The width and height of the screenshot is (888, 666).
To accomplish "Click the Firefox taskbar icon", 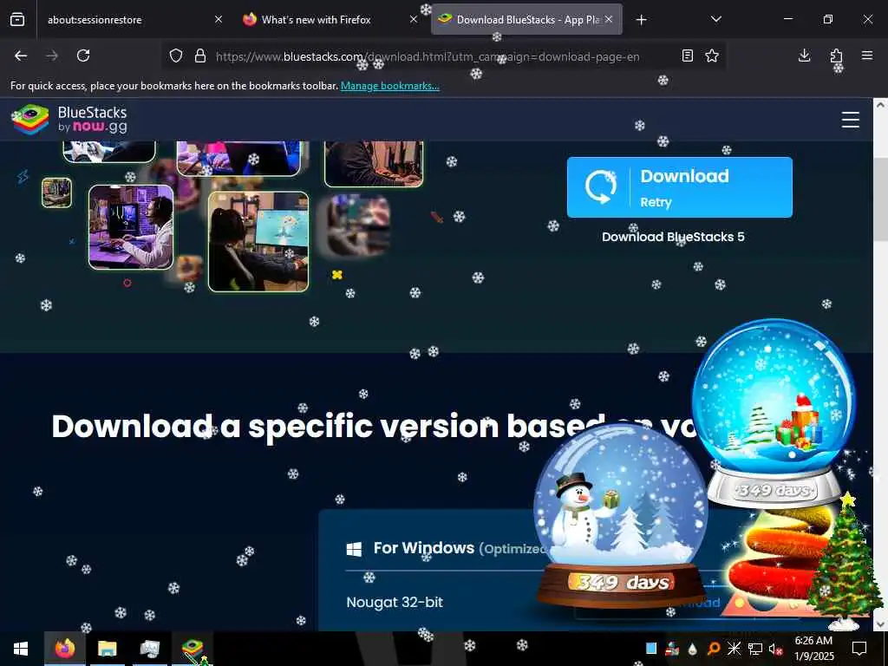I will 64,649.
